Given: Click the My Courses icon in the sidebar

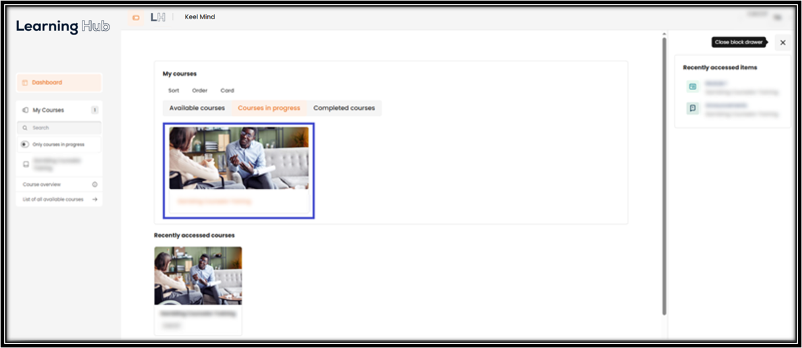Looking at the screenshot, I should (25, 110).
